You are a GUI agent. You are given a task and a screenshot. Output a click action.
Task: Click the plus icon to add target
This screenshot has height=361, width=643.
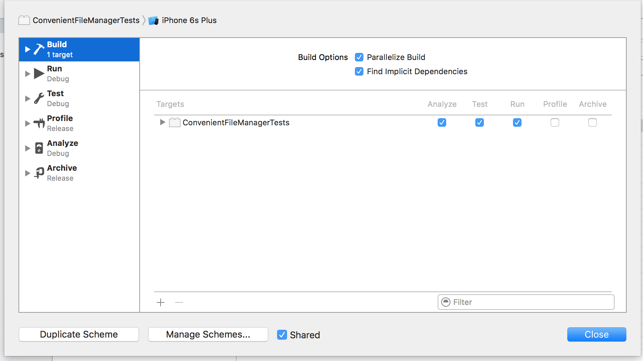(x=161, y=302)
